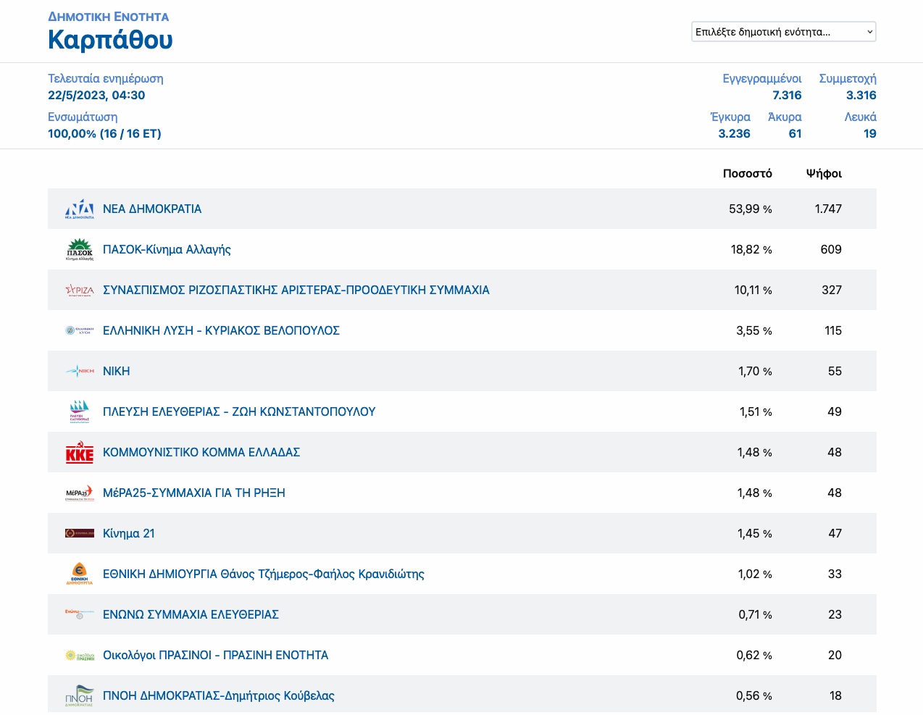
Task: Click the timestamp 22/5/2023, 04:30
Action: tap(96, 95)
